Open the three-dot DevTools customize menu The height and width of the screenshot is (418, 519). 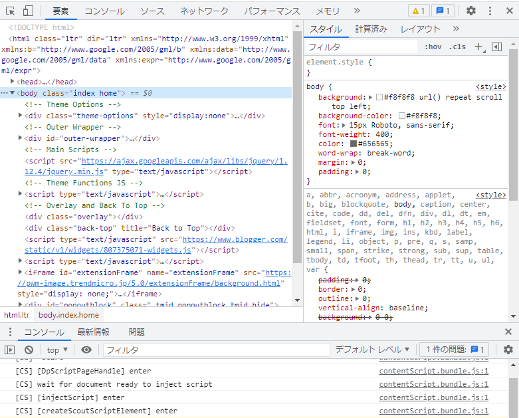point(490,11)
